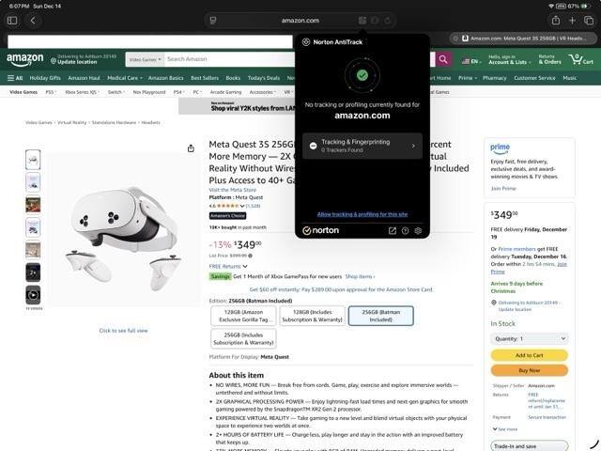This screenshot has width=601, height=451.
Task: Open Norton AntiTrack settings gear
Action: (418, 230)
